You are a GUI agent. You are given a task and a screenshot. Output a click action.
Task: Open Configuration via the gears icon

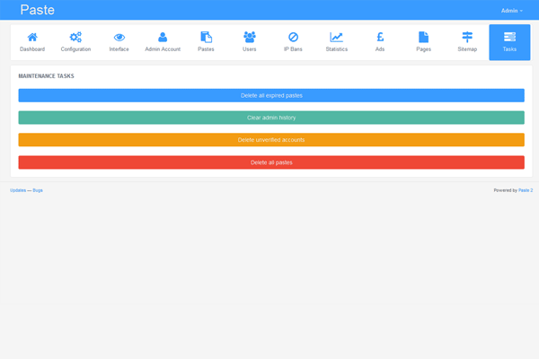click(75, 38)
